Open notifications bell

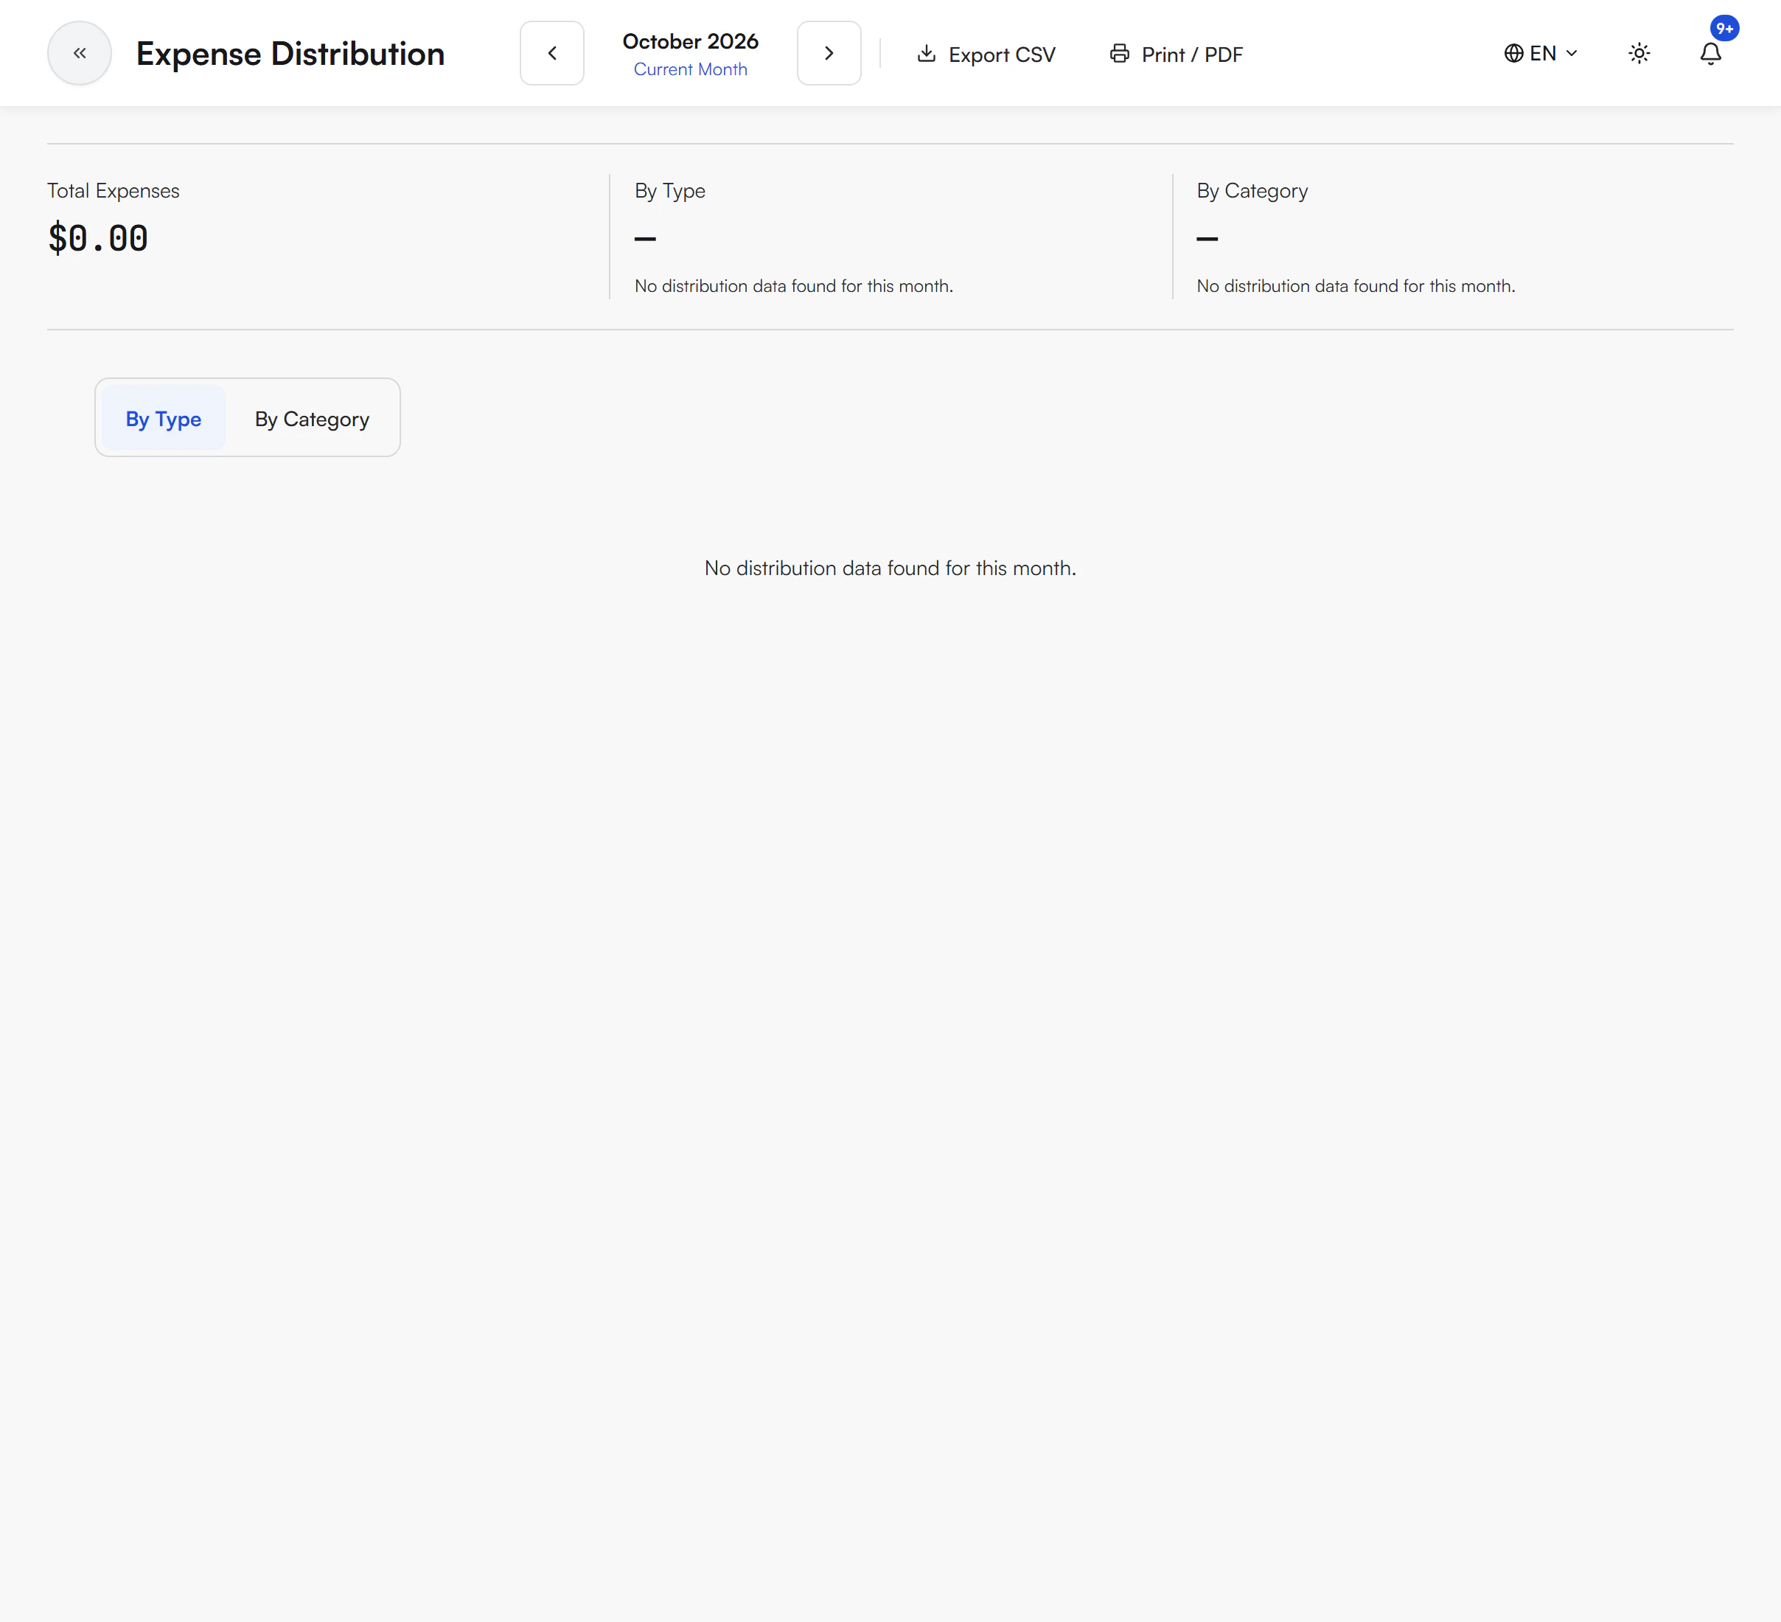pos(1710,54)
